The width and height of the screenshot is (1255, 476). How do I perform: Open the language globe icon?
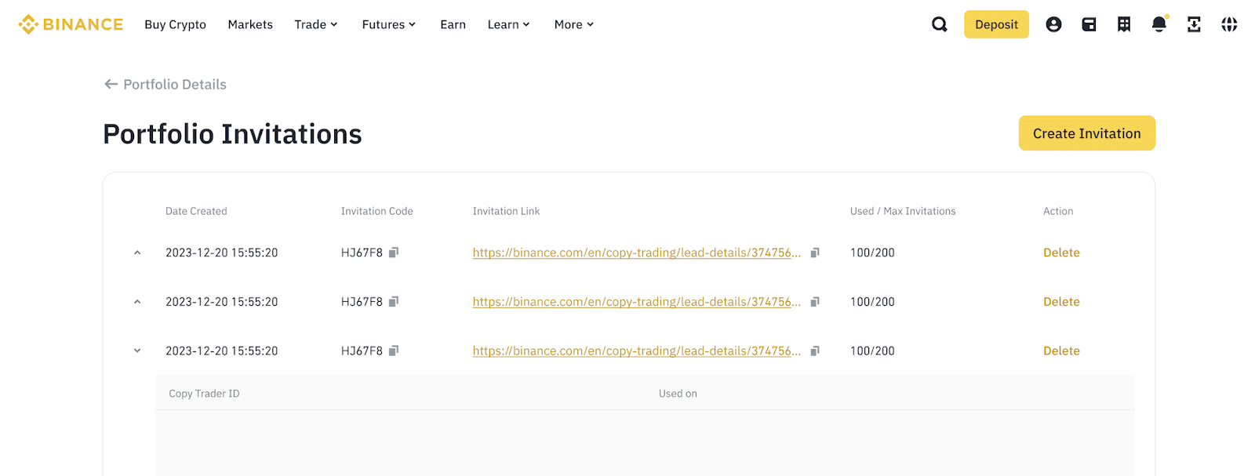pyautogui.click(x=1229, y=24)
